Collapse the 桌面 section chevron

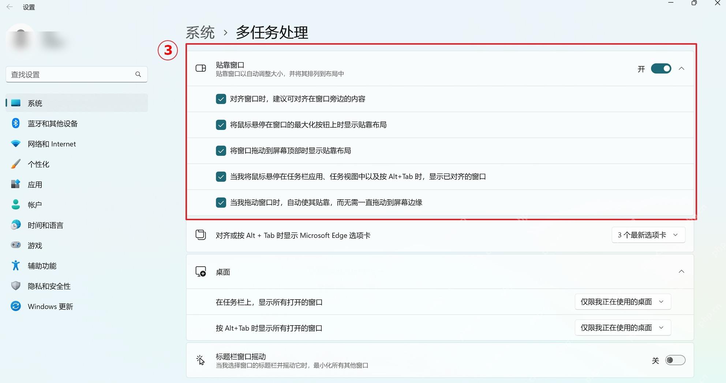click(681, 271)
